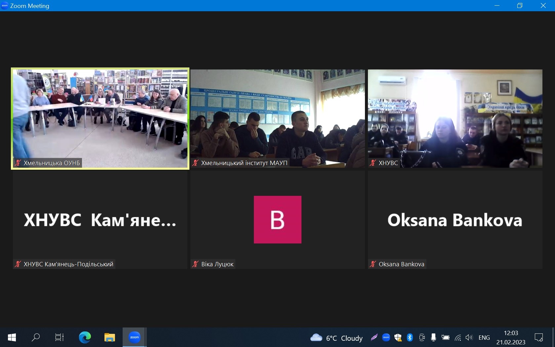Click the muted mic icon on ХНУВС tile
555x347 pixels.
373,163
